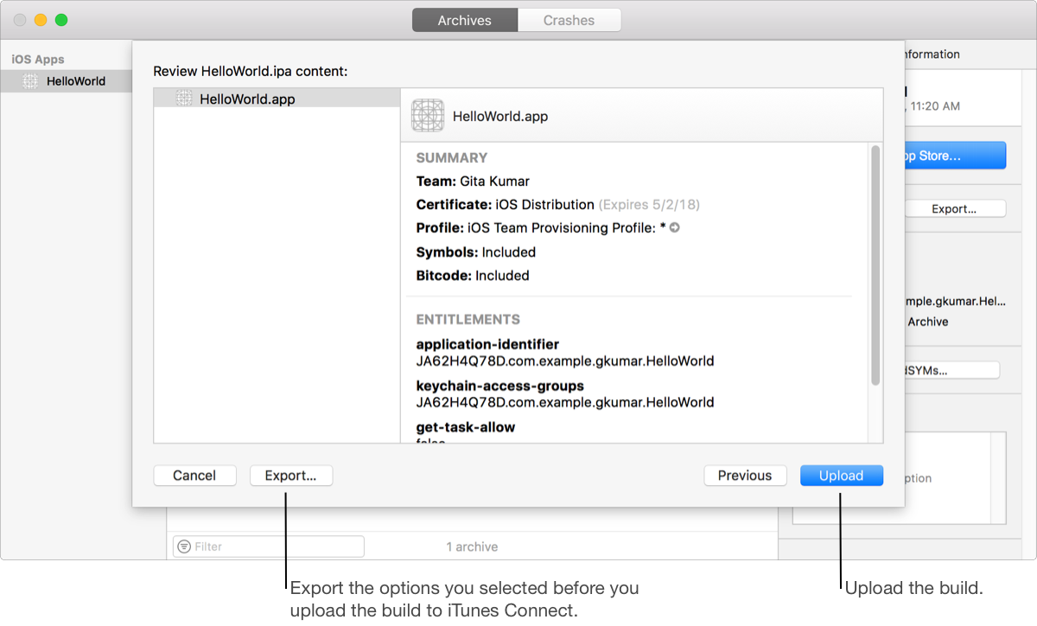
Task: Click the filter icon in the search field
Action: (x=183, y=546)
